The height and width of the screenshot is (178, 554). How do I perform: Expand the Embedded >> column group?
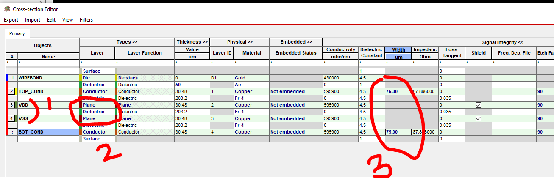click(x=296, y=42)
